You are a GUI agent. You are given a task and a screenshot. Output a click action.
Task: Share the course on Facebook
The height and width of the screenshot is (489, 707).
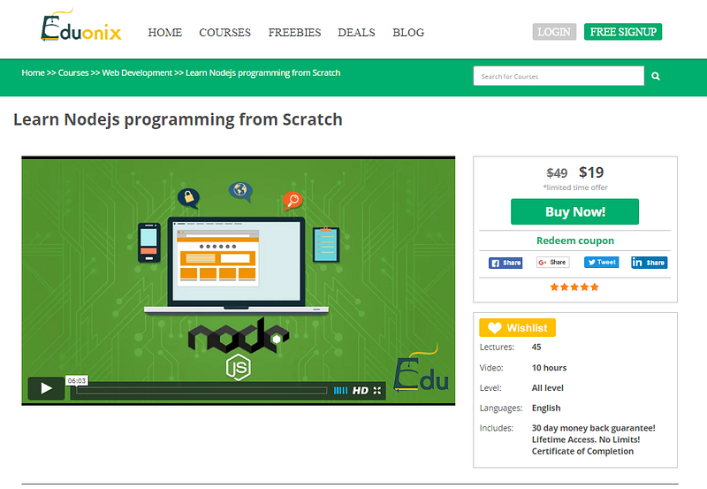(x=506, y=263)
